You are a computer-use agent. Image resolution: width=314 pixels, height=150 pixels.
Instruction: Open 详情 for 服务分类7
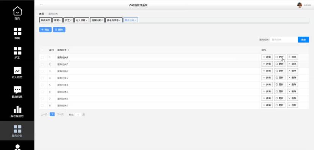click(267, 64)
